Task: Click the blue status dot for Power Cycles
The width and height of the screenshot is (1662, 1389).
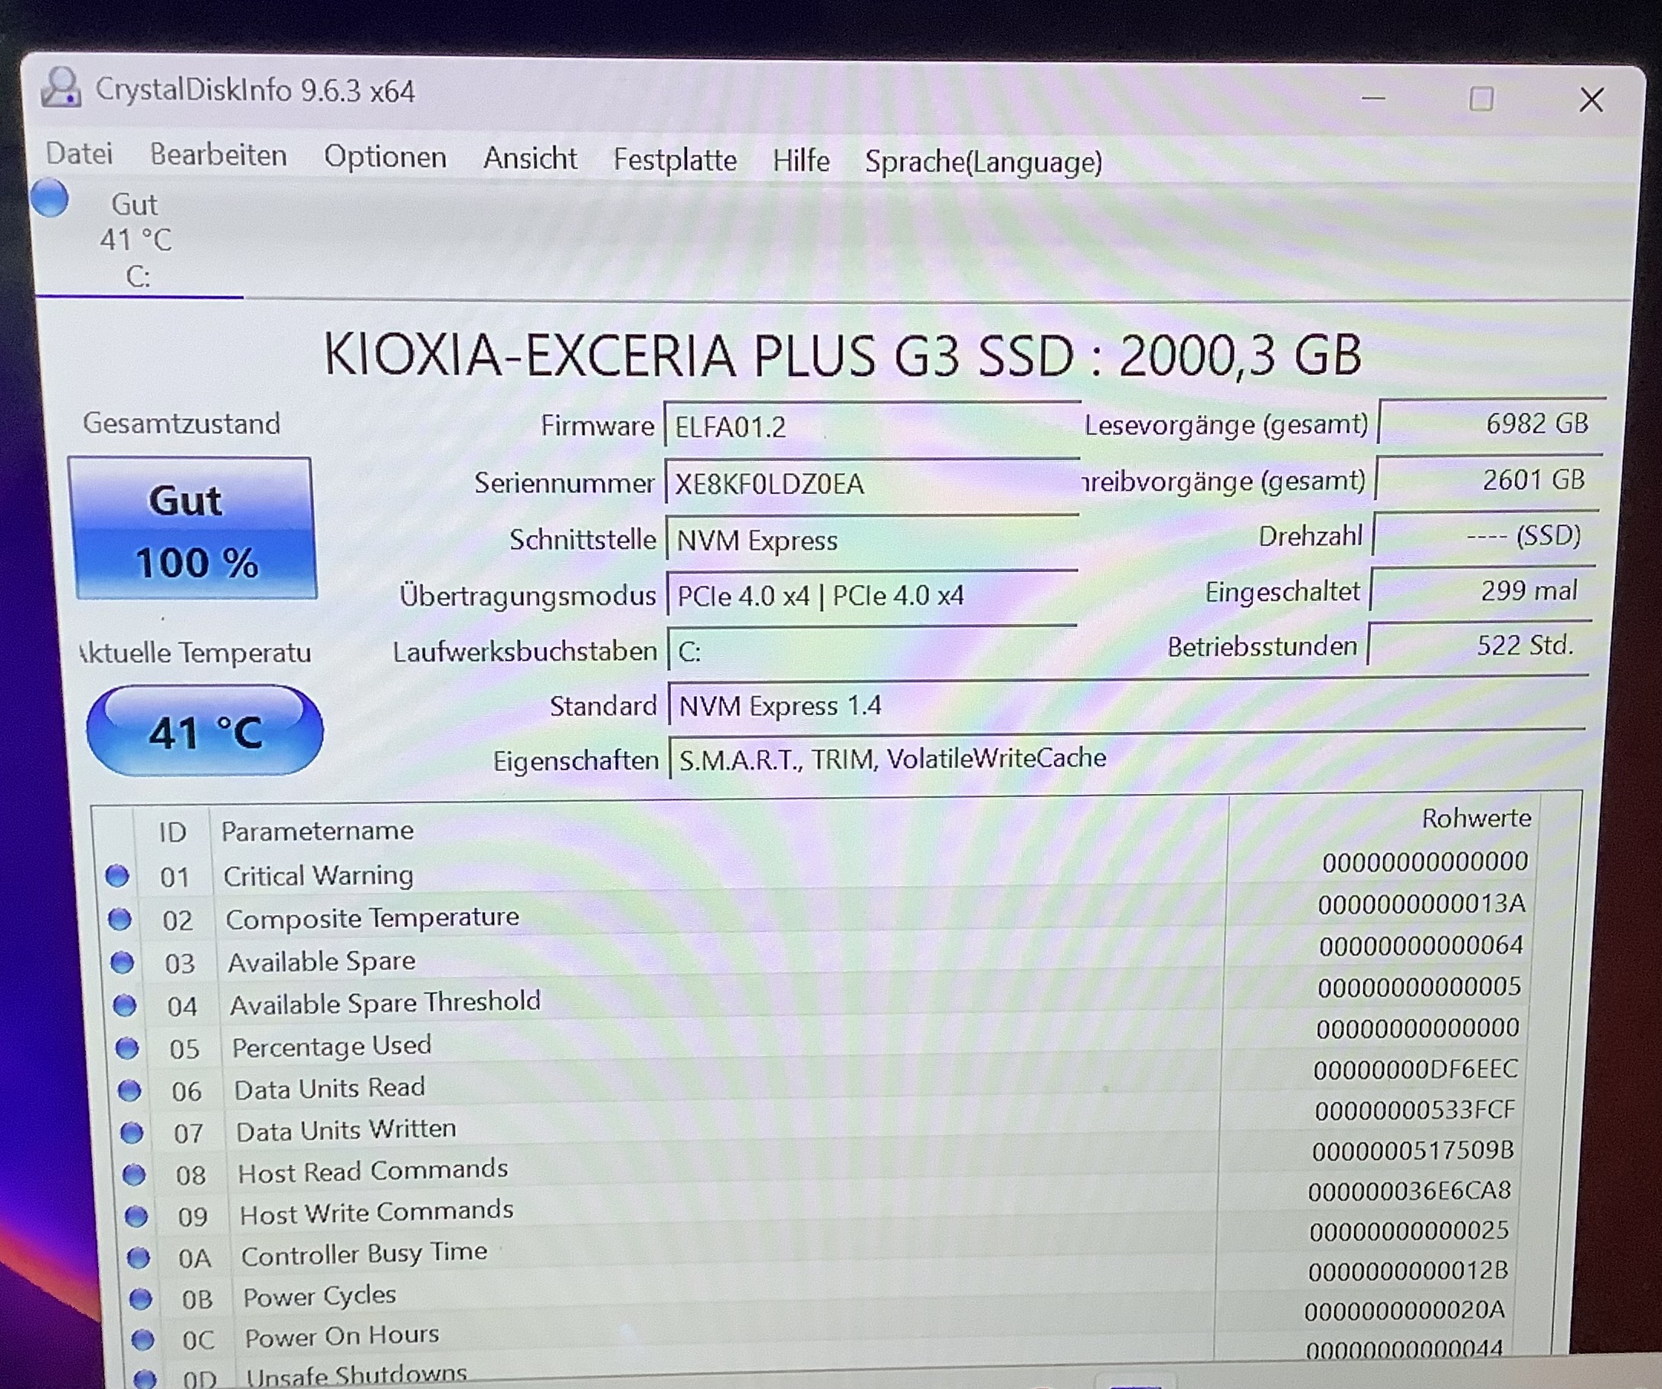Action: tap(140, 1299)
